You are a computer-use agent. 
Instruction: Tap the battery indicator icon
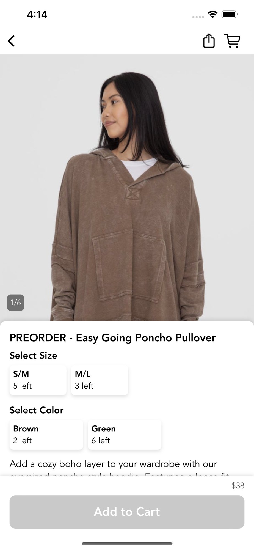[230, 14]
